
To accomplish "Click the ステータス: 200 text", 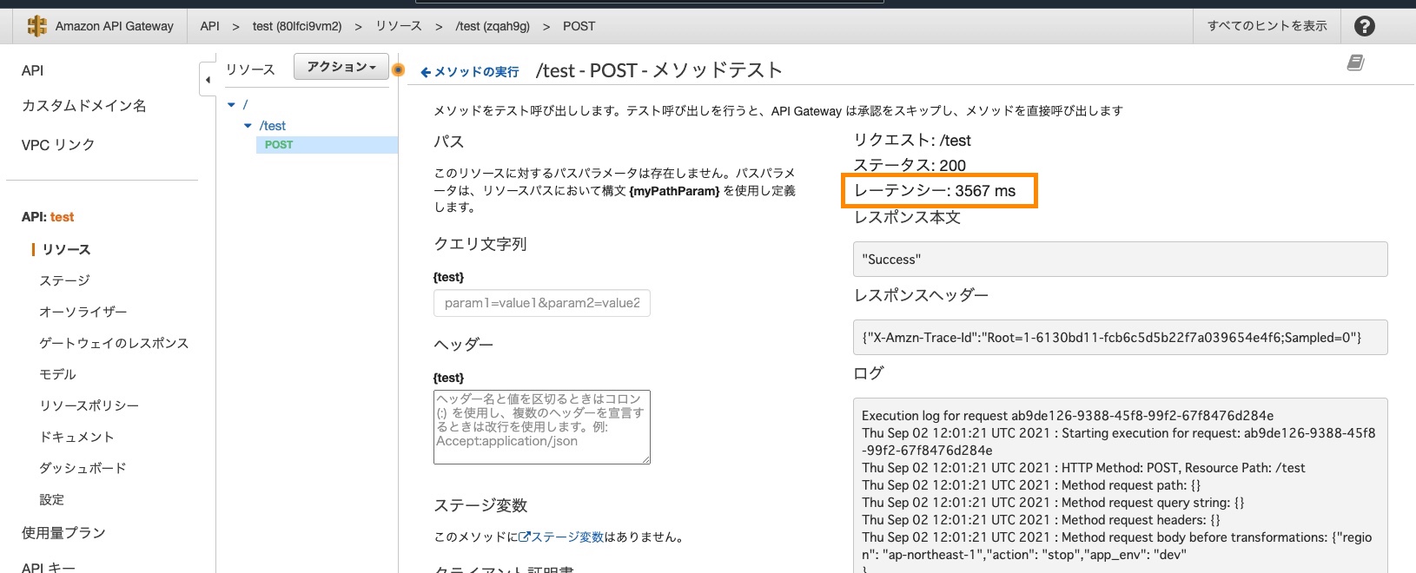I will point(910,166).
